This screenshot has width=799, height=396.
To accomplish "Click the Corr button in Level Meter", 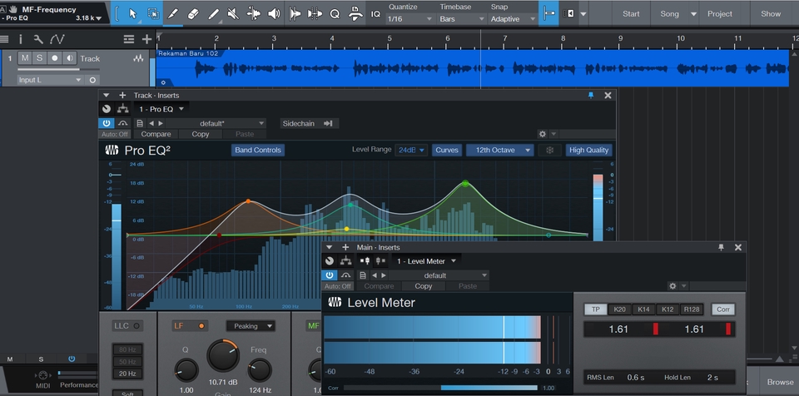I will point(723,309).
